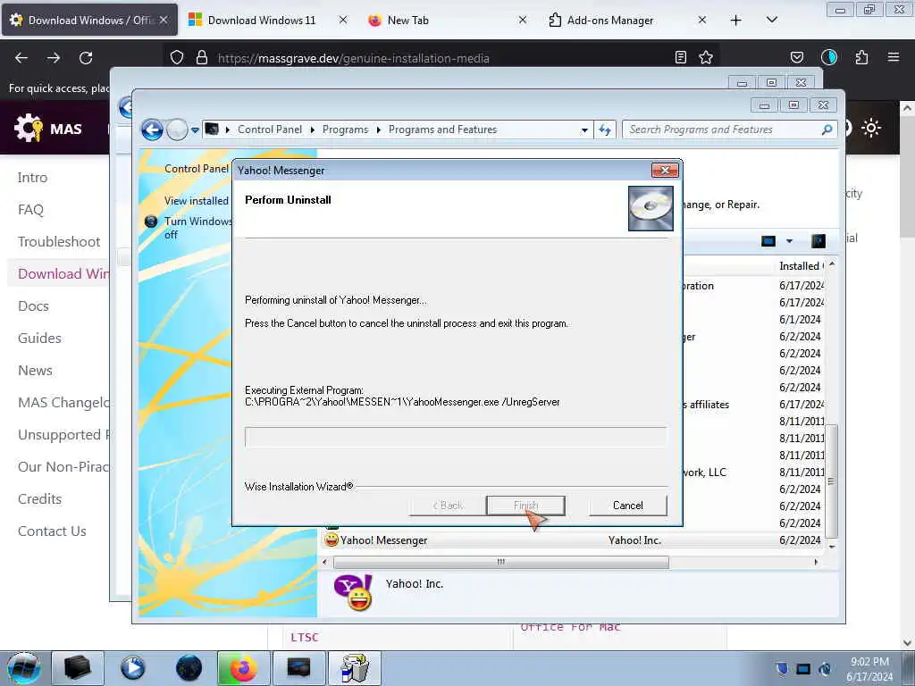Image resolution: width=915 pixels, height=686 pixels.
Task: Expand the view options dropdown arrow
Action: click(x=789, y=241)
